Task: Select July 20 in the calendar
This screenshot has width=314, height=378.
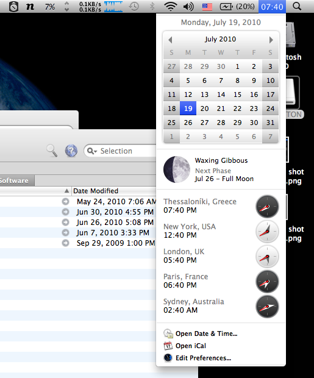Action: click(204, 109)
